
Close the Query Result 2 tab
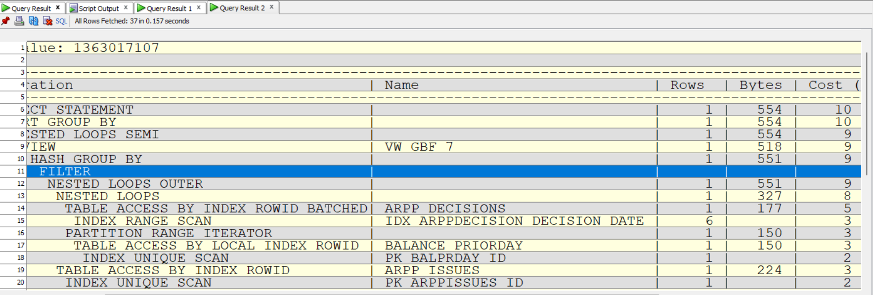pos(271,7)
